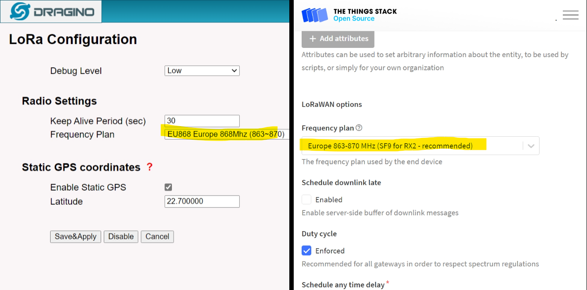Click The Things Stack logo

point(349,15)
